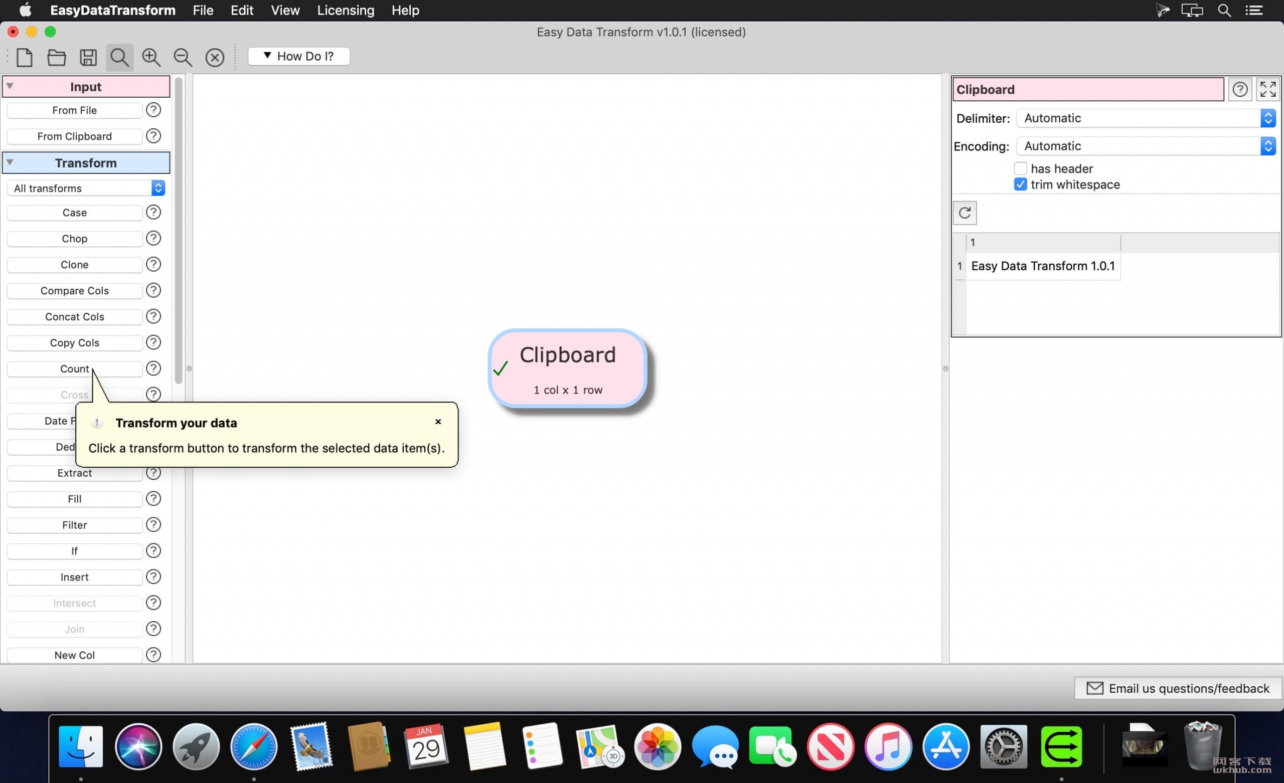Open the View menu
Screen dimensions: 1284x783
[285, 11]
